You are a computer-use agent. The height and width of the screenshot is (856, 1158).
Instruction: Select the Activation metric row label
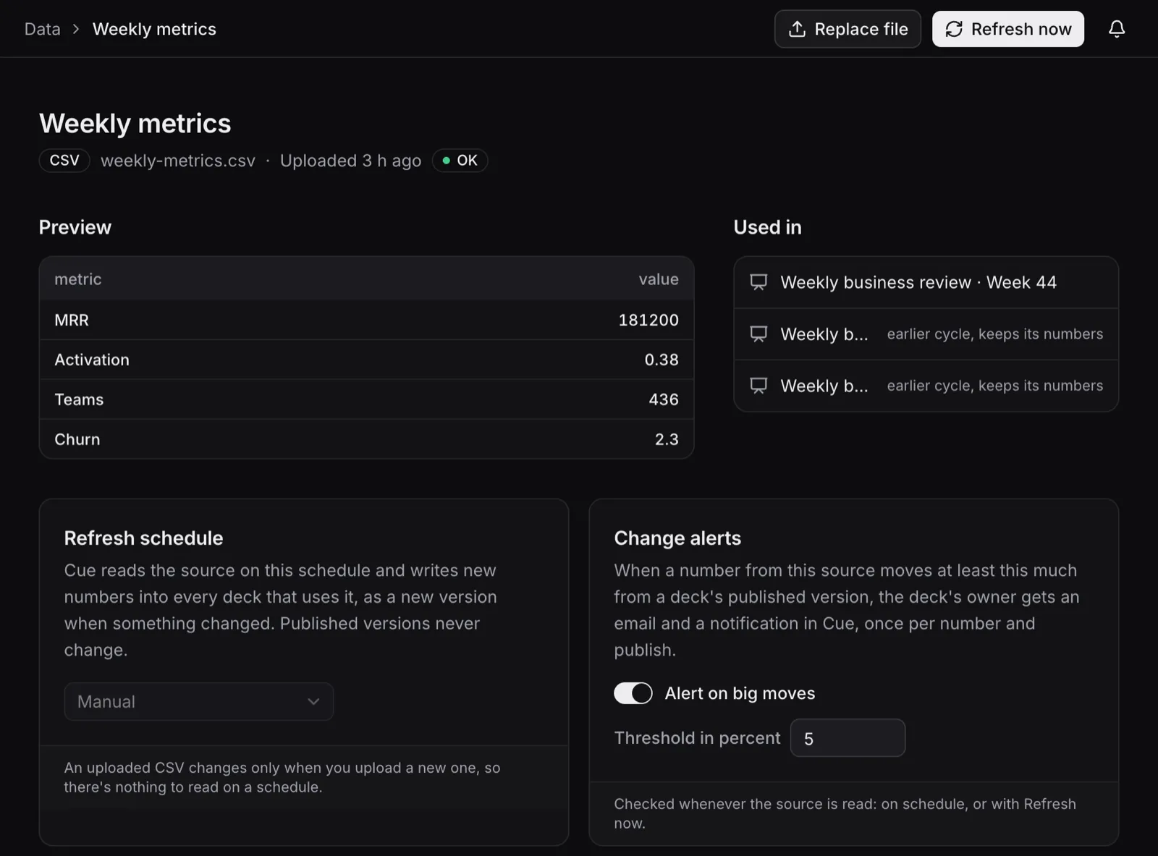point(92,360)
